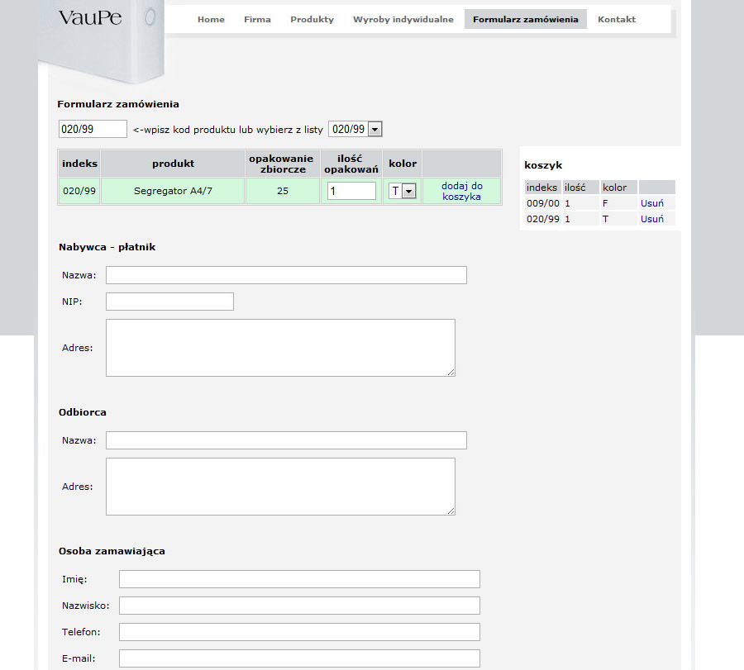Open the product list dropdown 020/99
This screenshot has width=744, height=670.
coord(355,129)
